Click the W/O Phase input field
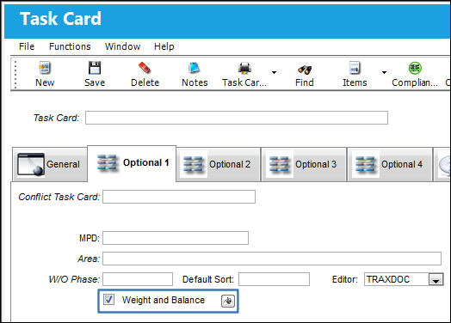 point(138,279)
